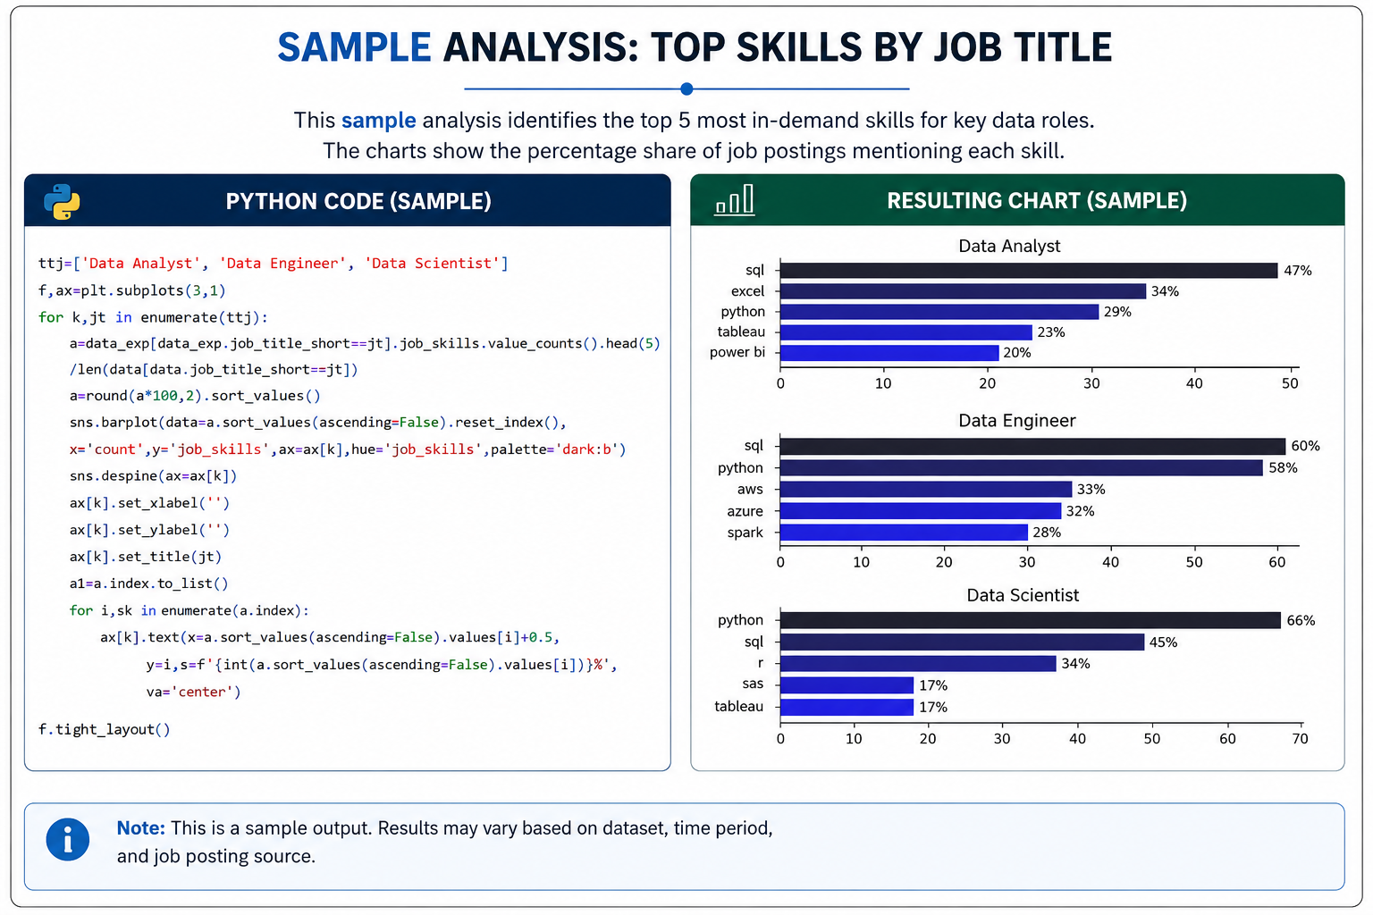Click the tableau bar labeled 23%
The image size is (1373, 915).
[906, 332]
